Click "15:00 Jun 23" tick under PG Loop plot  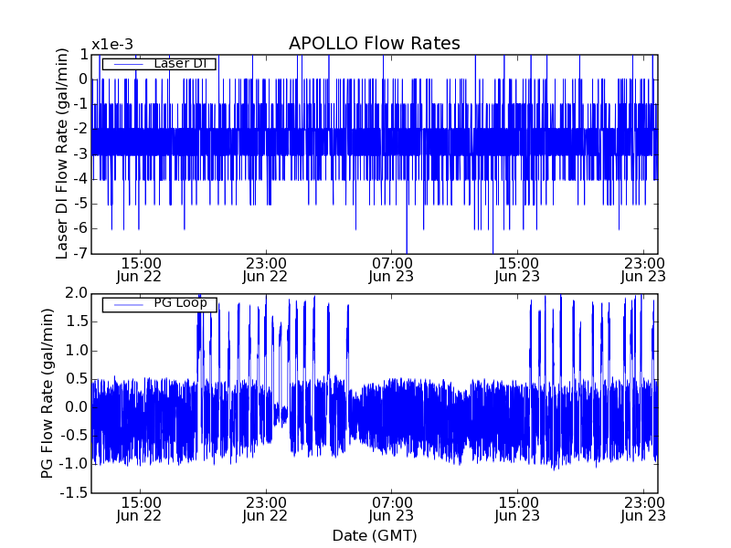(x=517, y=510)
